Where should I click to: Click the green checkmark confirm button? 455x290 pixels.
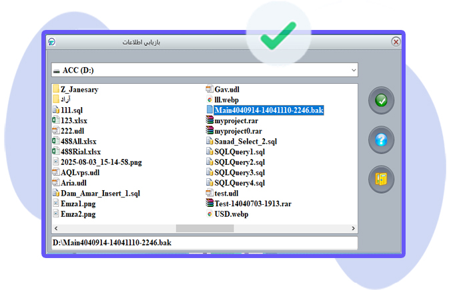pyautogui.click(x=381, y=100)
